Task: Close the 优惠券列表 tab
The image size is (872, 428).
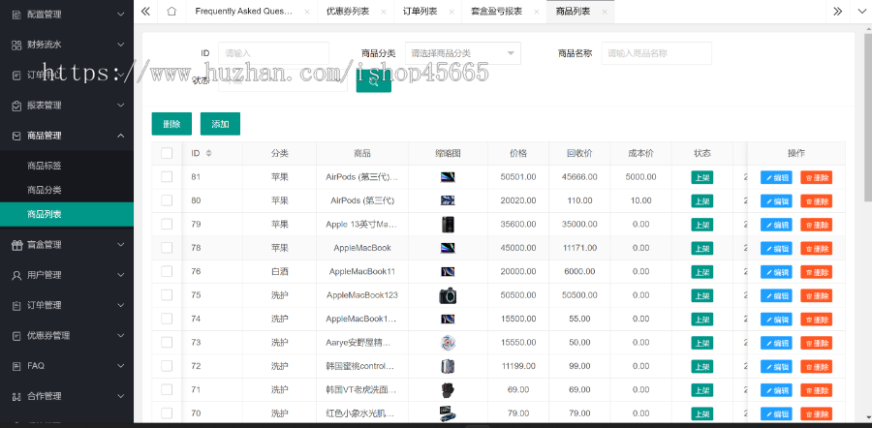Action: click(x=384, y=12)
